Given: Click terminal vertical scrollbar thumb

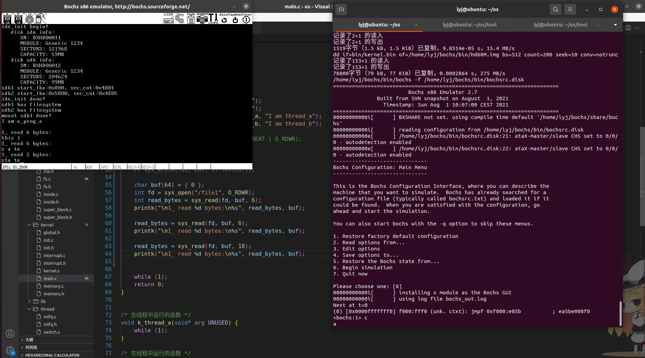Looking at the screenshot, I should coord(620,313).
